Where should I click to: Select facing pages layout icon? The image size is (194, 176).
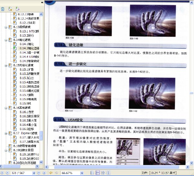[109, 173]
